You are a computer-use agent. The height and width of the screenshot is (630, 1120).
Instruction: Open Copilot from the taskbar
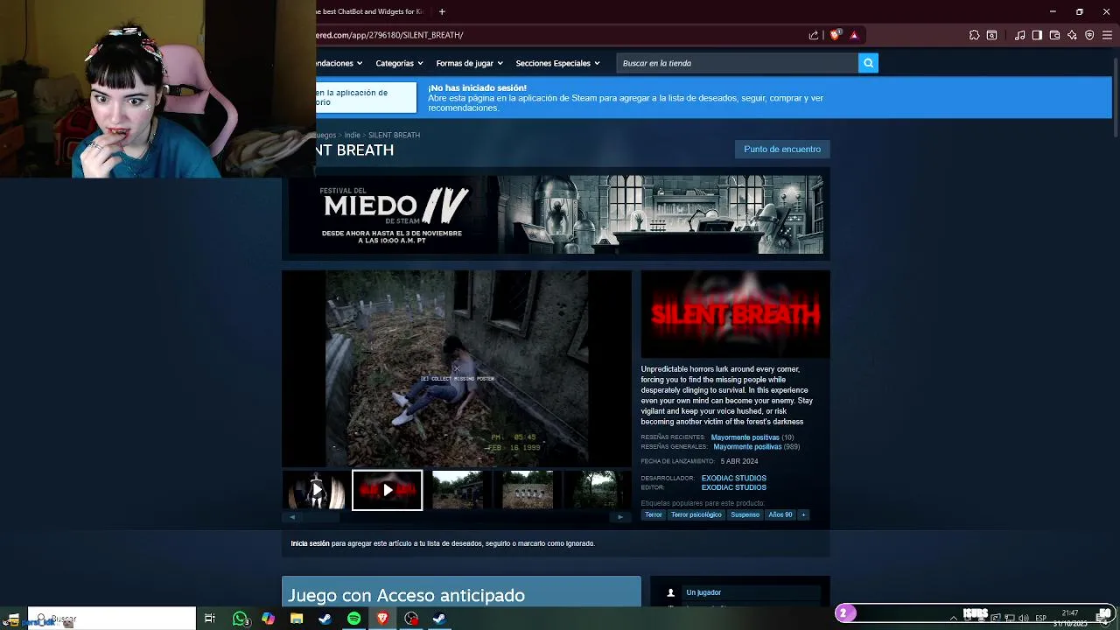click(268, 619)
